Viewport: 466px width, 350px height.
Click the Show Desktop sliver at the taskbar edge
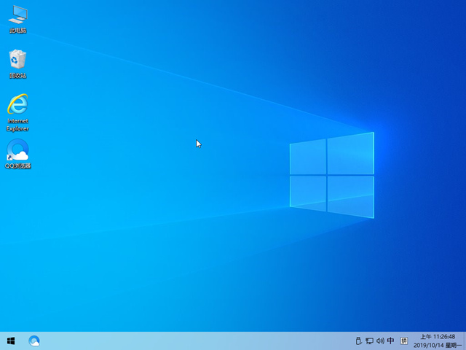(x=464, y=341)
